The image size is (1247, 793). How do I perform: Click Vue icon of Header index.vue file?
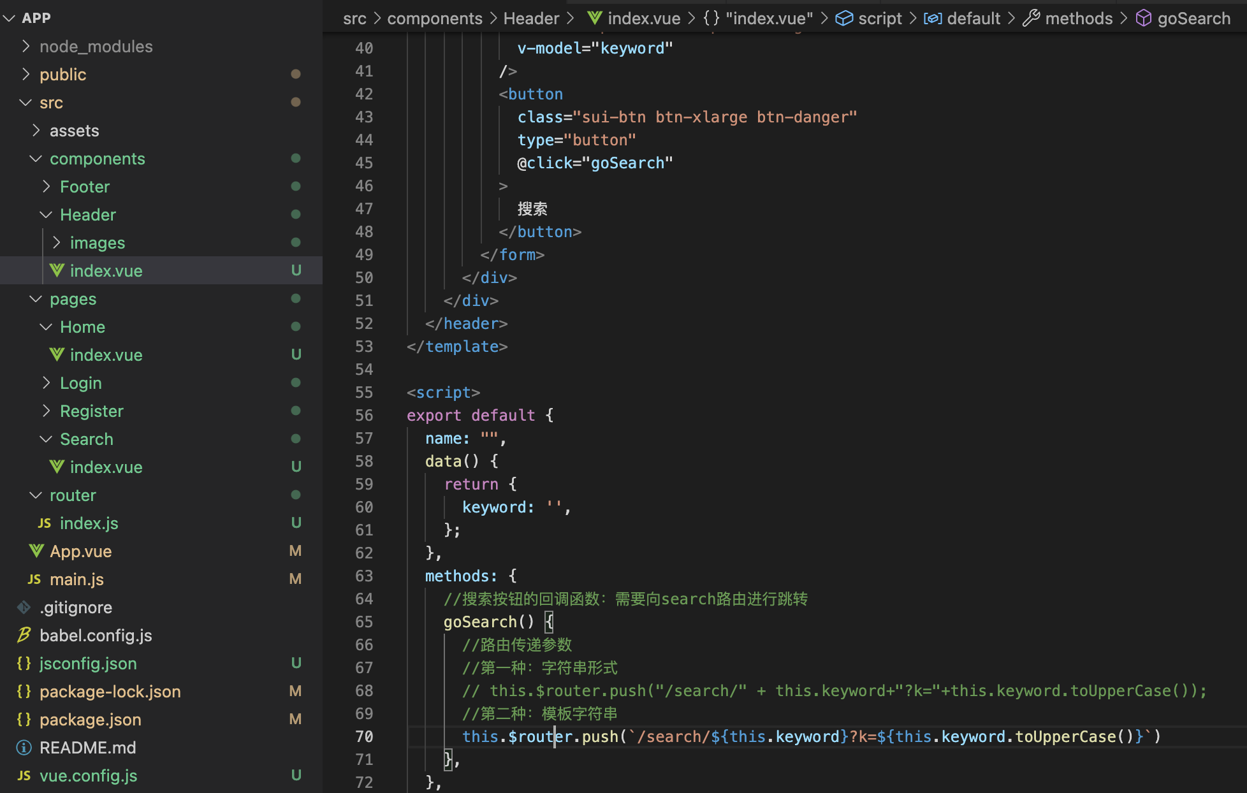click(x=57, y=270)
